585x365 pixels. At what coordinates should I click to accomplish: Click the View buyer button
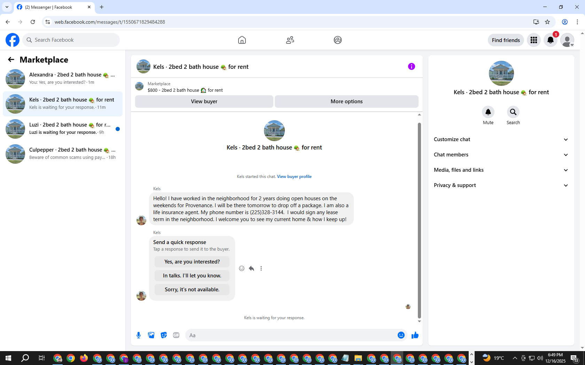click(x=204, y=102)
